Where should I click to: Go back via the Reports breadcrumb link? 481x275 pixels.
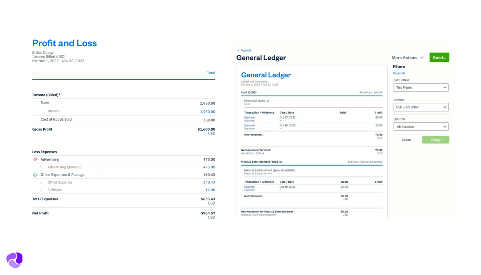click(246, 51)
